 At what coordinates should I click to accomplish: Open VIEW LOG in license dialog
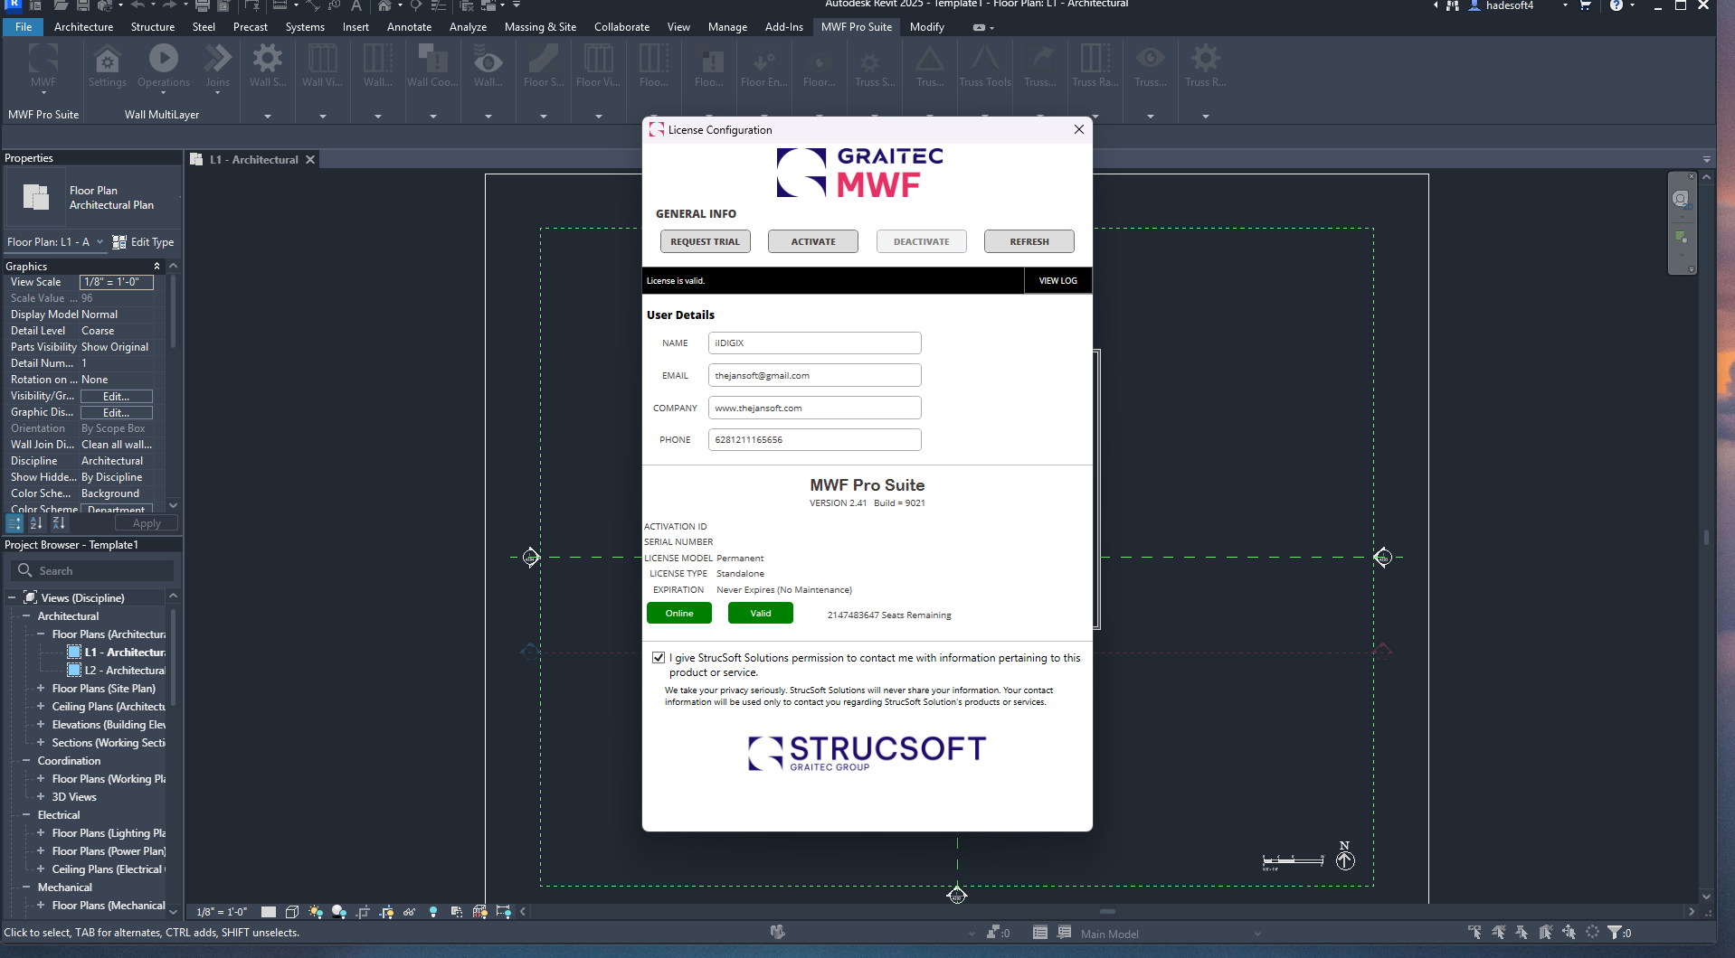[1057, 280]
